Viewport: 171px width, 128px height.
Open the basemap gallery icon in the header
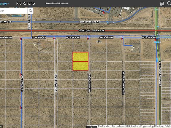162,4
